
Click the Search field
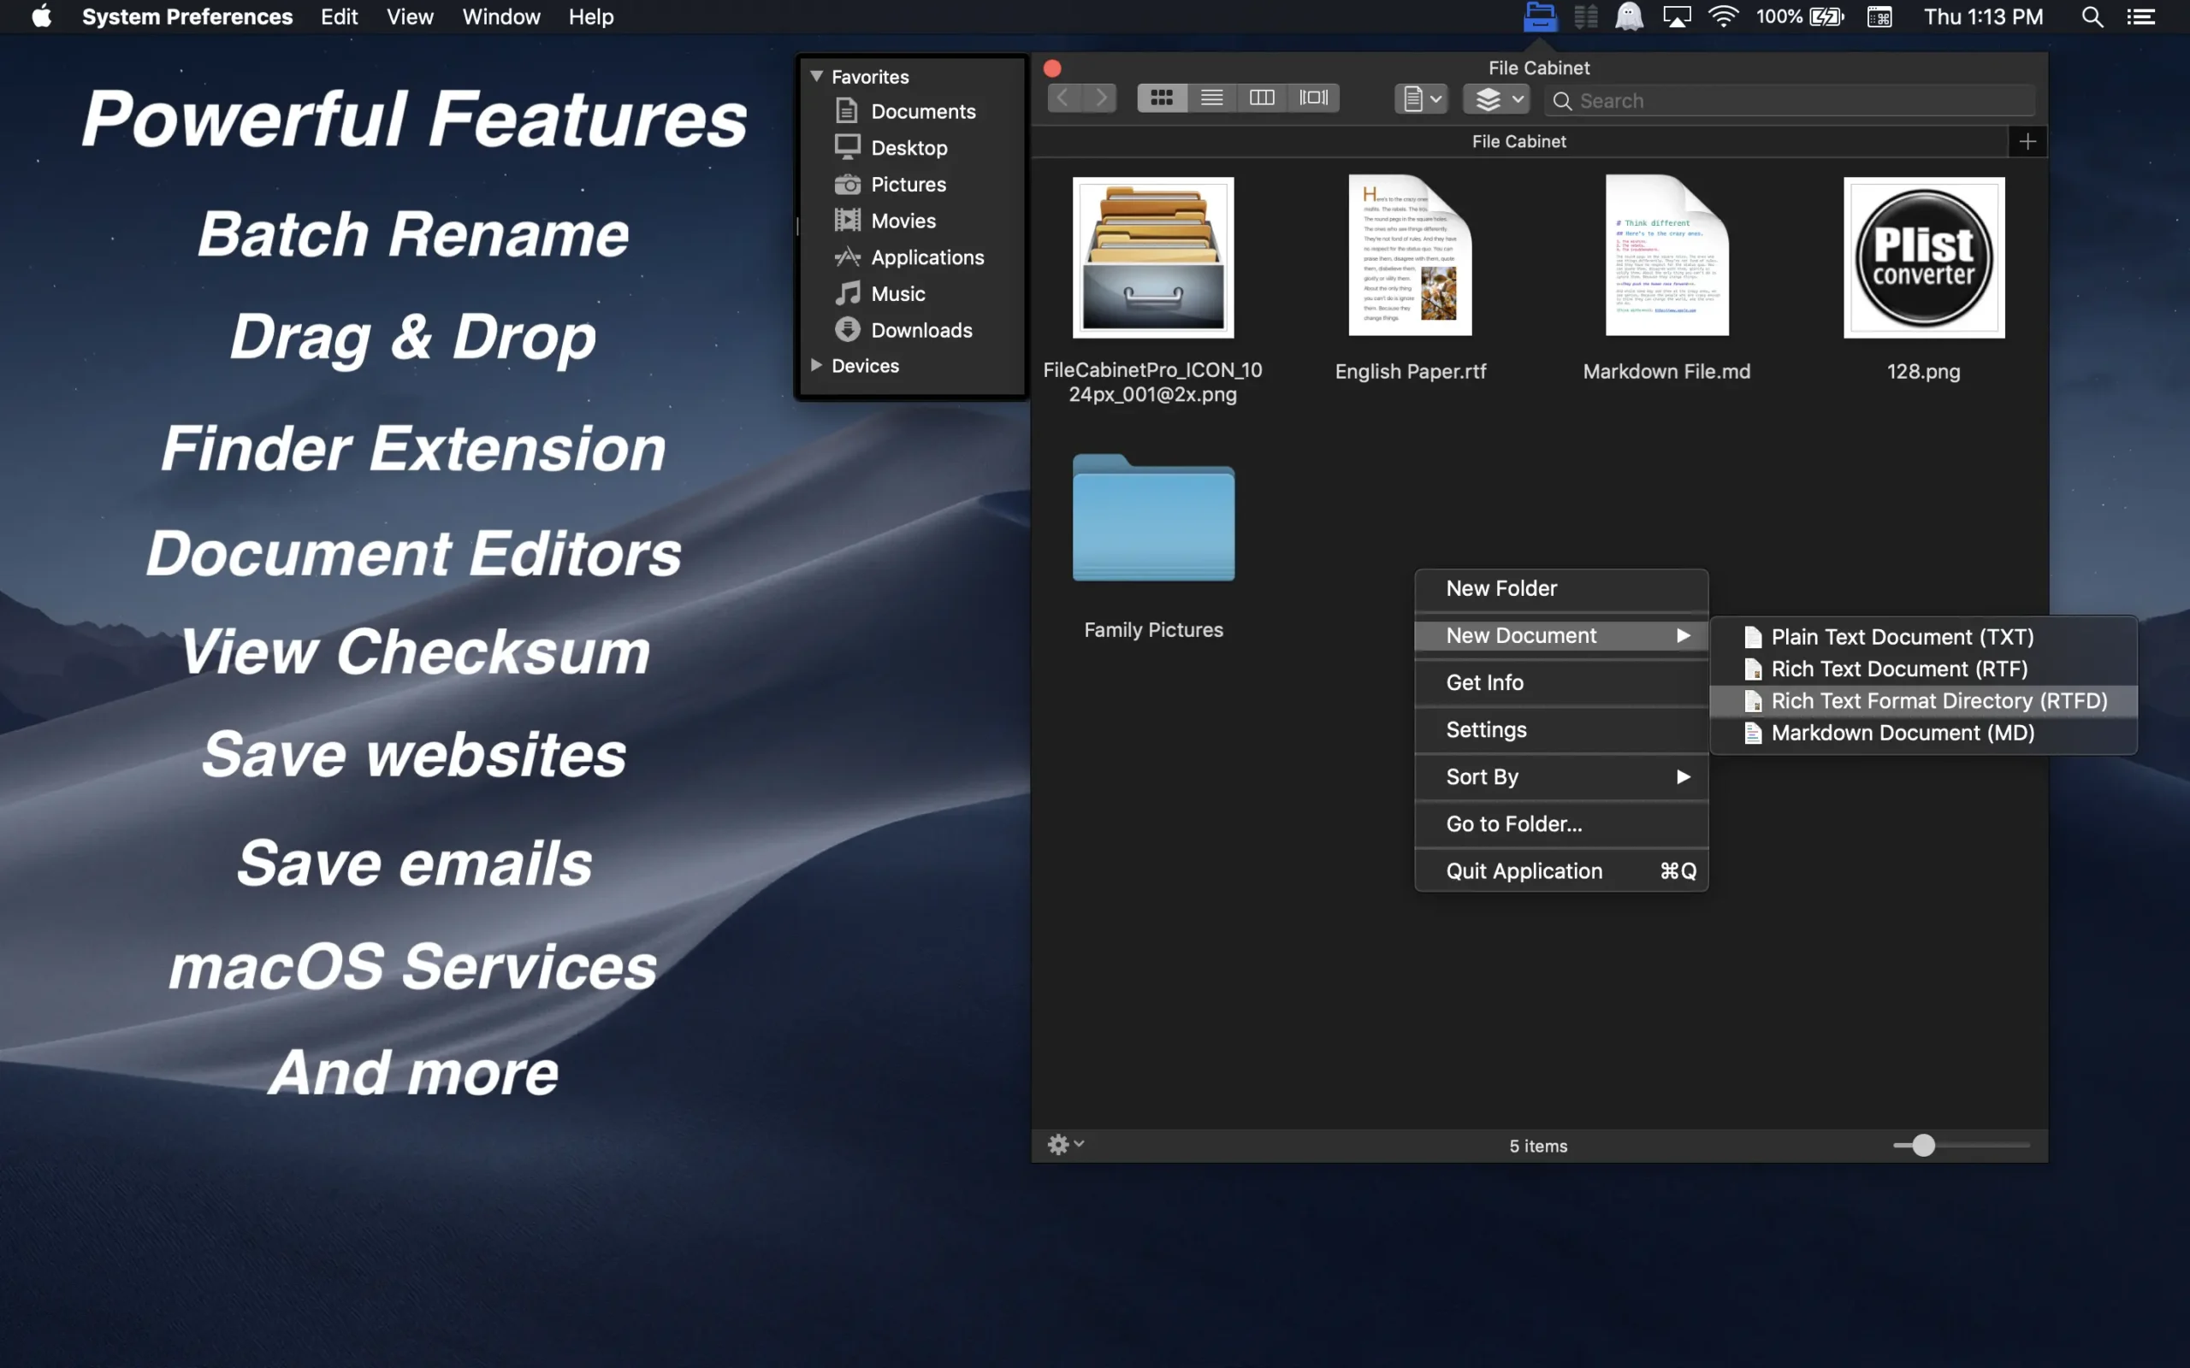[x=1801, y=100]
